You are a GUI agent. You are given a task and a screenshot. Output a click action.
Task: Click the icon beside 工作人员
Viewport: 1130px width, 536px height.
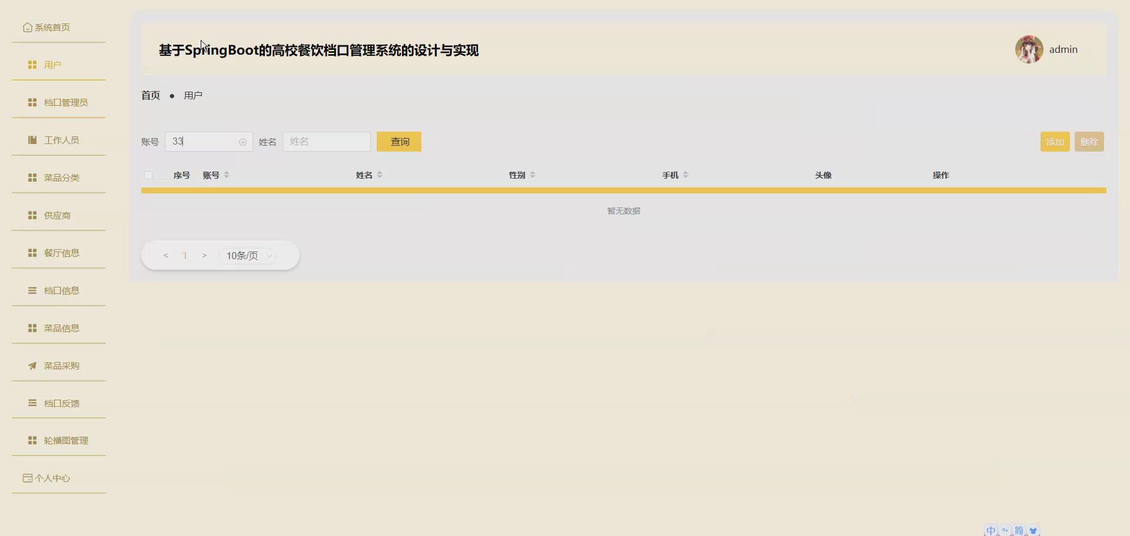(x=32, y=140)
